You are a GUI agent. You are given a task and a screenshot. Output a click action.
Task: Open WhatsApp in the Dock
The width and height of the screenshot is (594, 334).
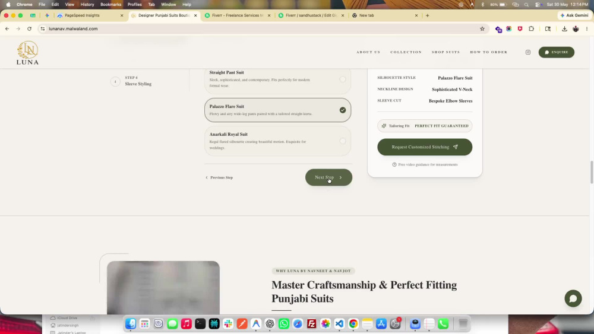[284, 324]
